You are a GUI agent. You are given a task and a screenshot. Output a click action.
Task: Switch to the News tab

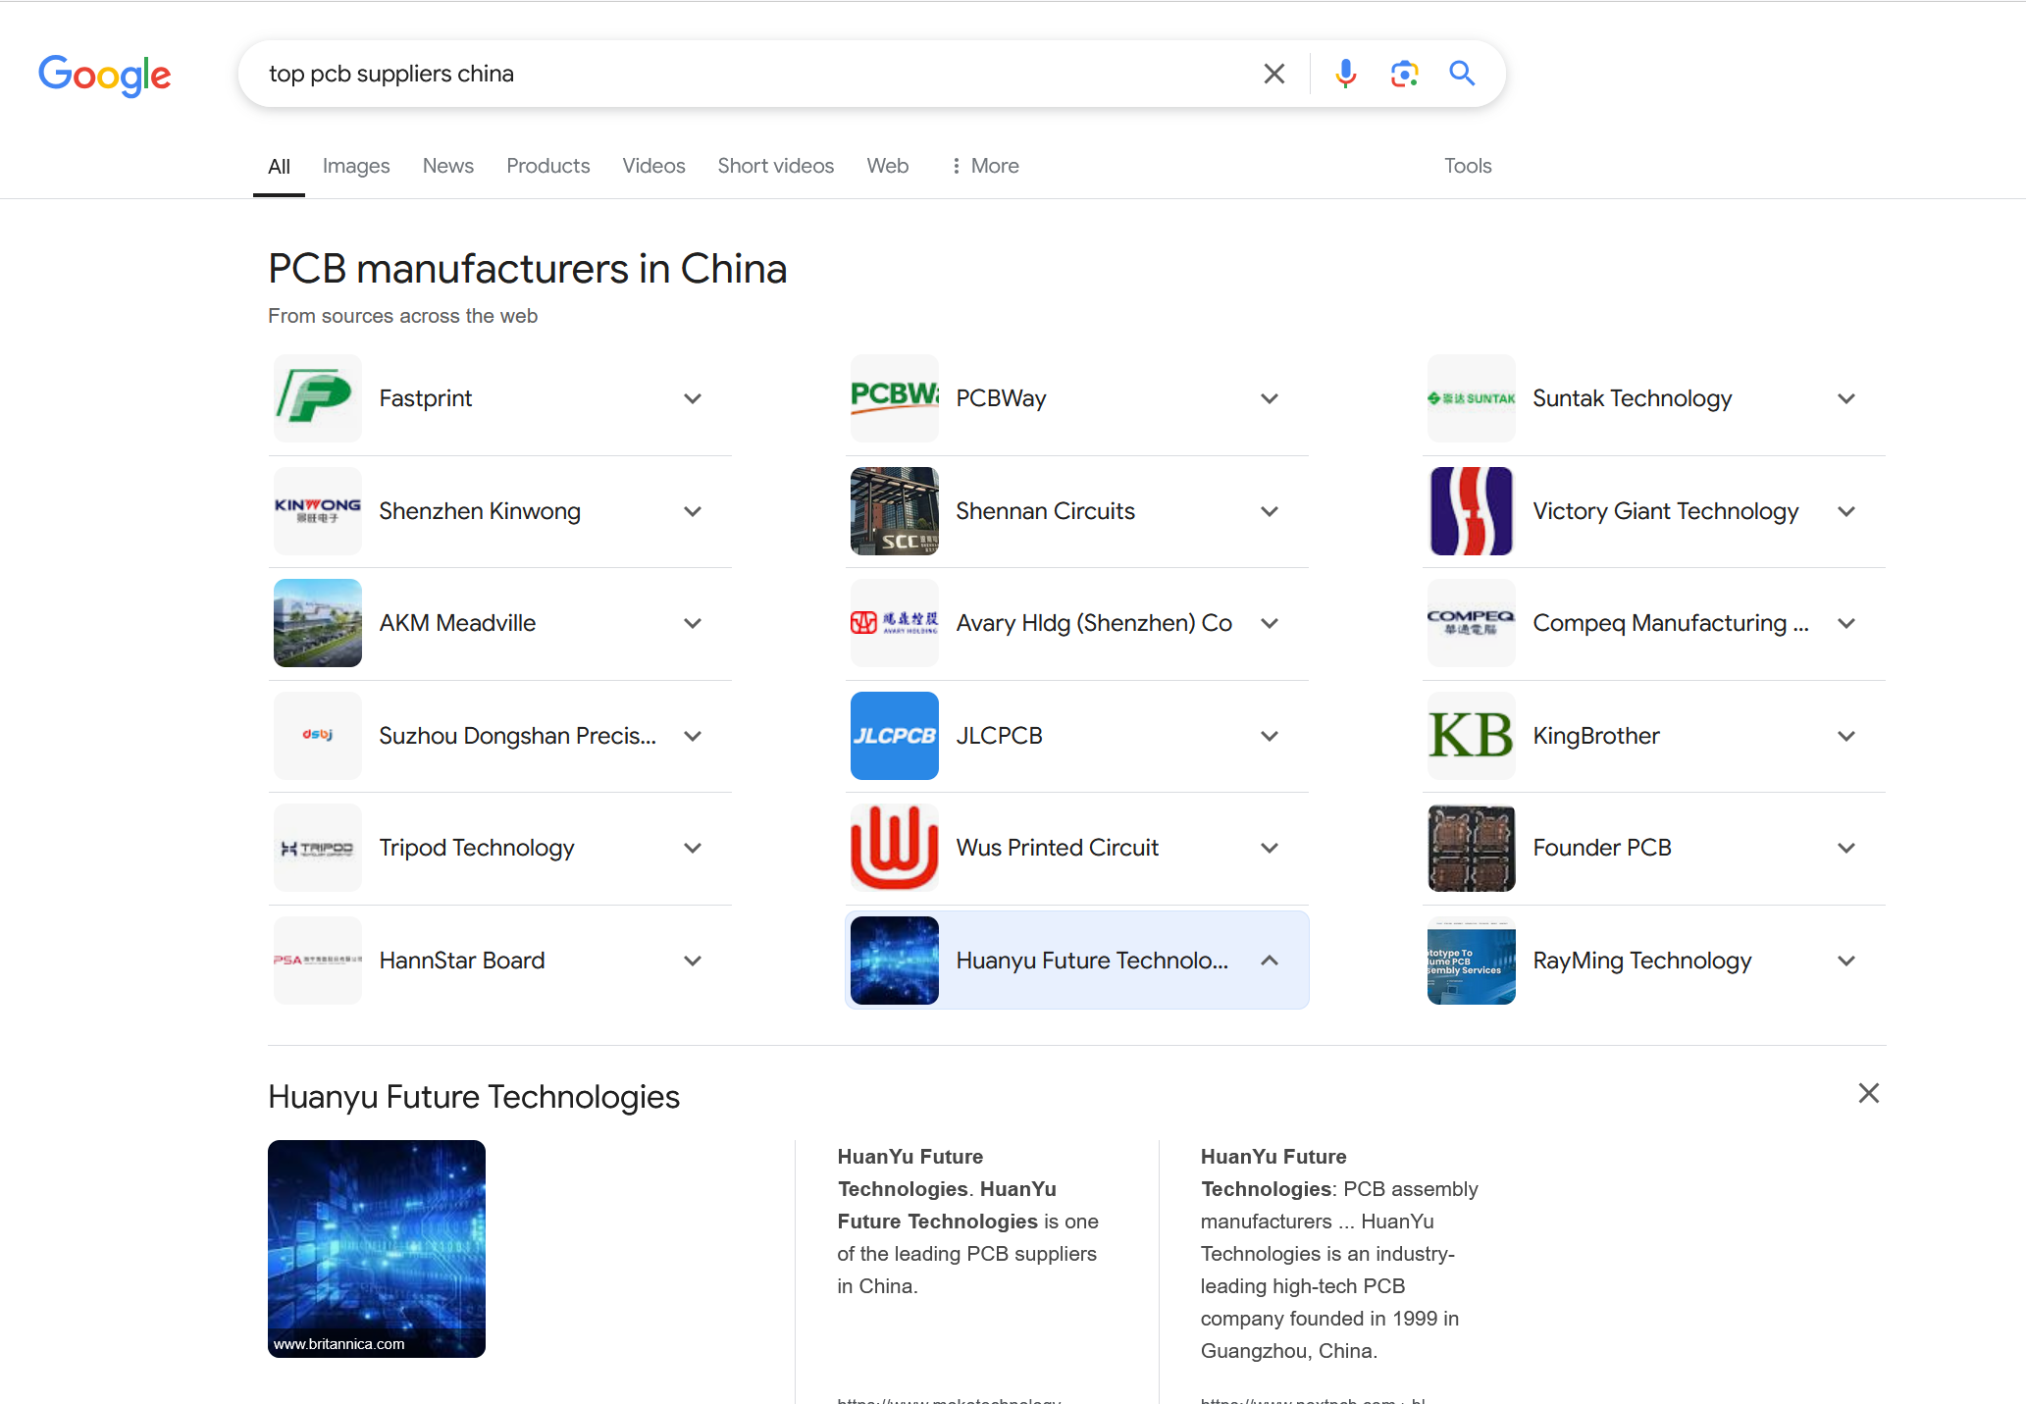(447, 166)
